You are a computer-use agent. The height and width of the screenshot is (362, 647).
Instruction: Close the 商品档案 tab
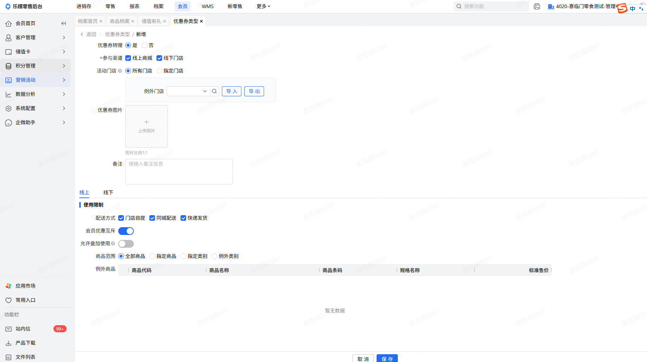click(x=133, y=21)
